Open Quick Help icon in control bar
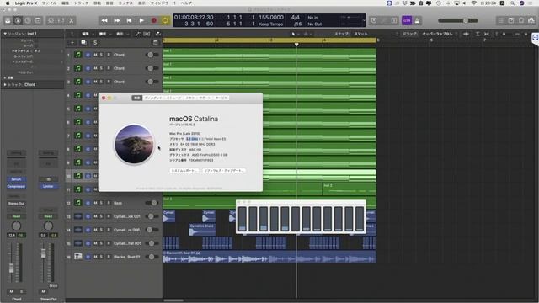Viewport: 539px width, 303px height. (x=28, y=20)
